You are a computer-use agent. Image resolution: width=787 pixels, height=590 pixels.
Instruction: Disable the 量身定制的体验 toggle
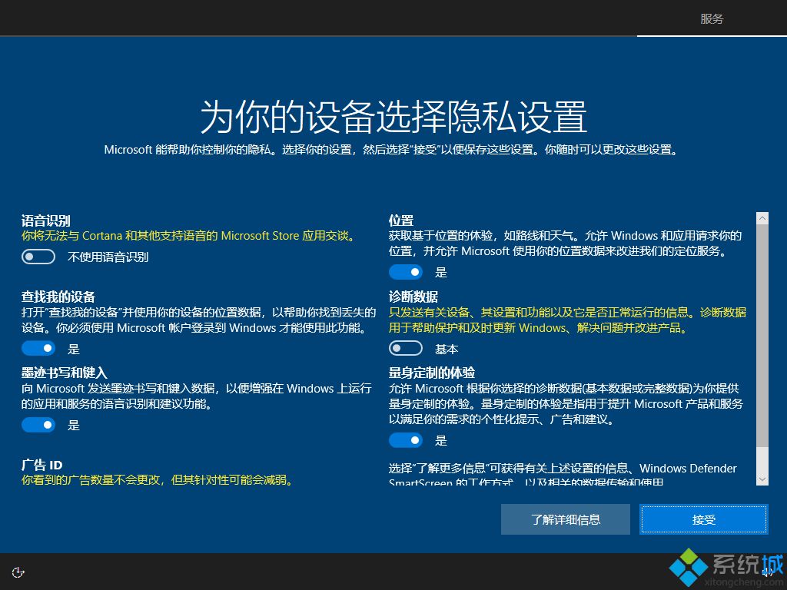(406, 440)
